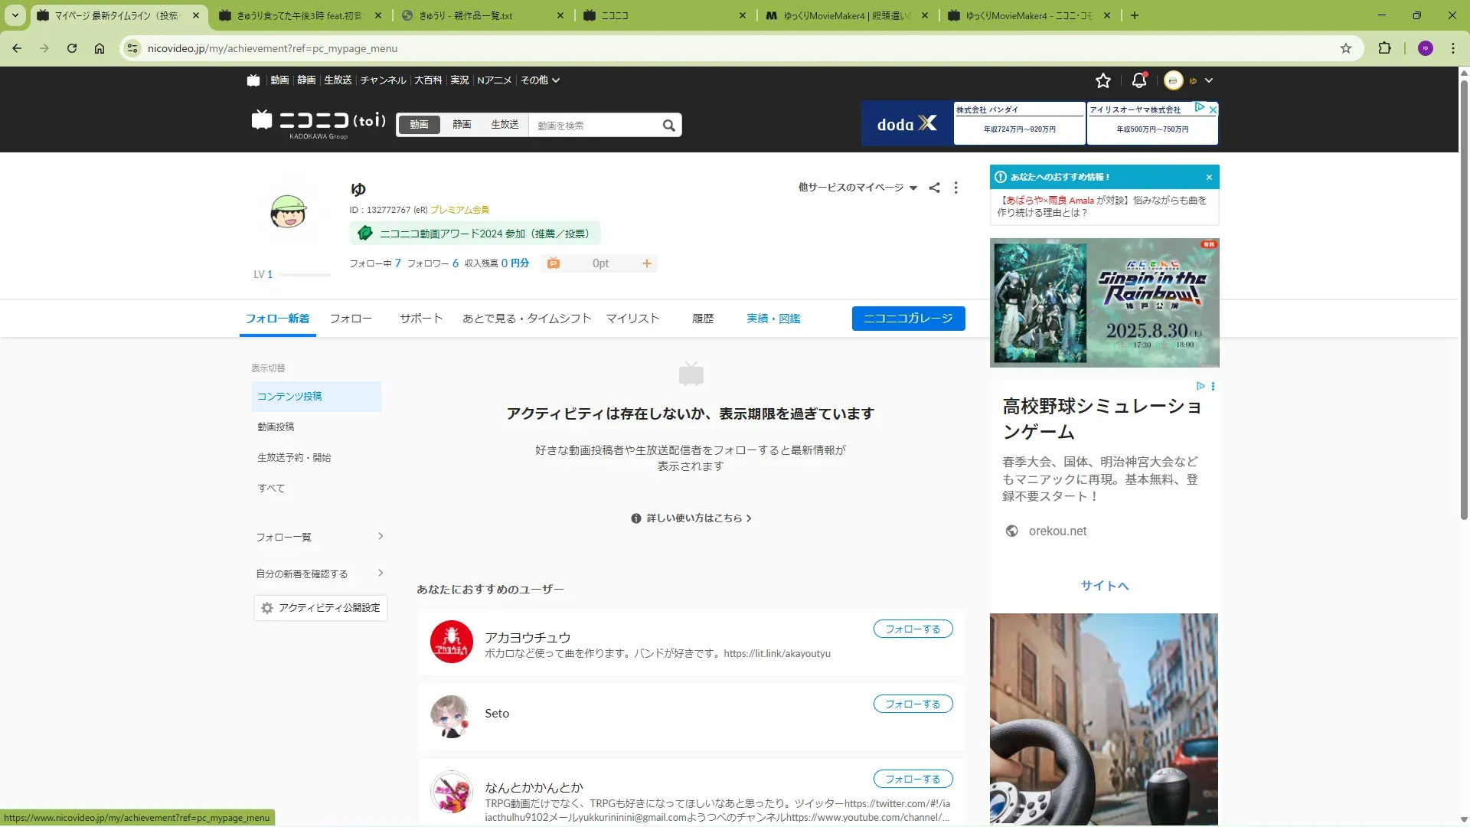Follow the user アカヨウチュウ

[x=912, y=629]
